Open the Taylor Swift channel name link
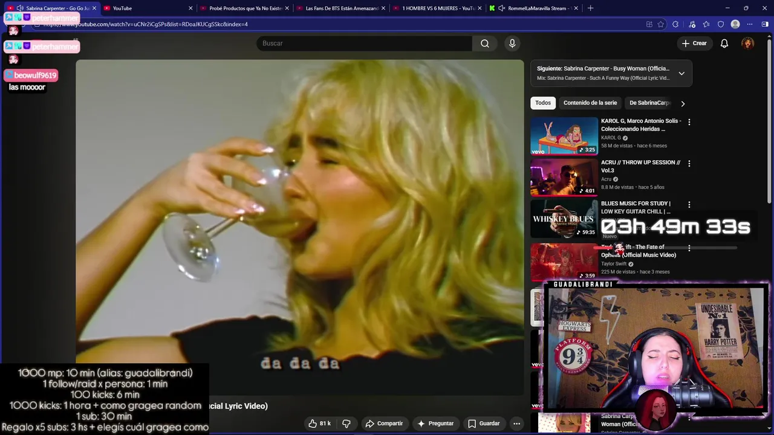Viewport: 774px width, 435px height. (x=614, y=264)
